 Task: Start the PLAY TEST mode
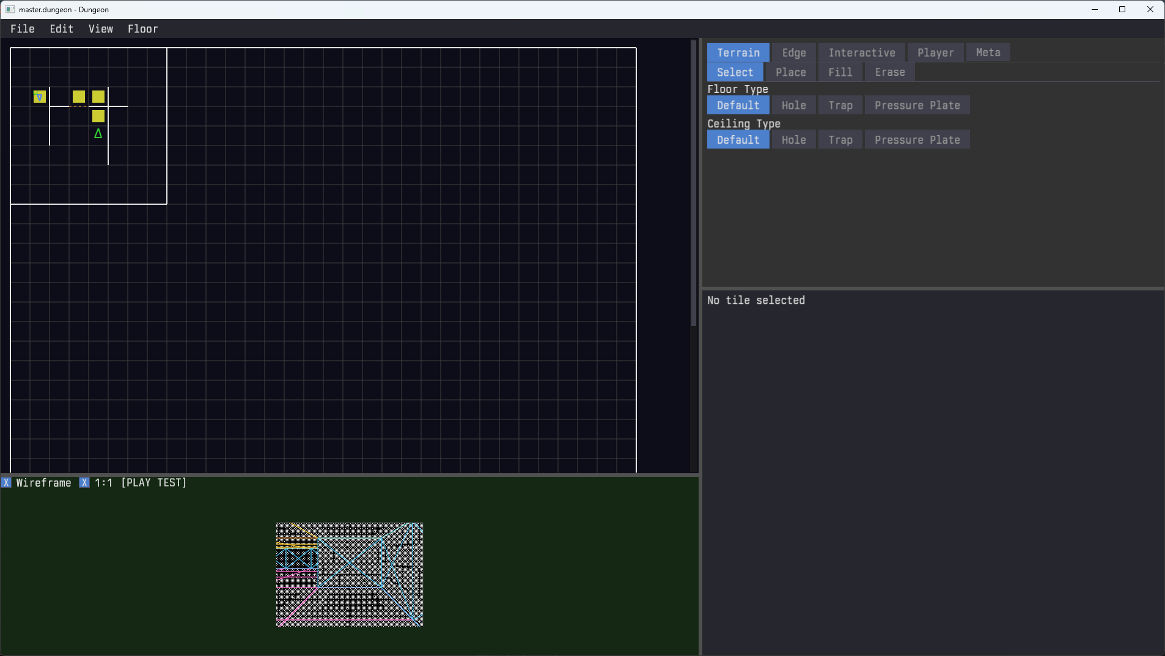(x=154, y=482)
